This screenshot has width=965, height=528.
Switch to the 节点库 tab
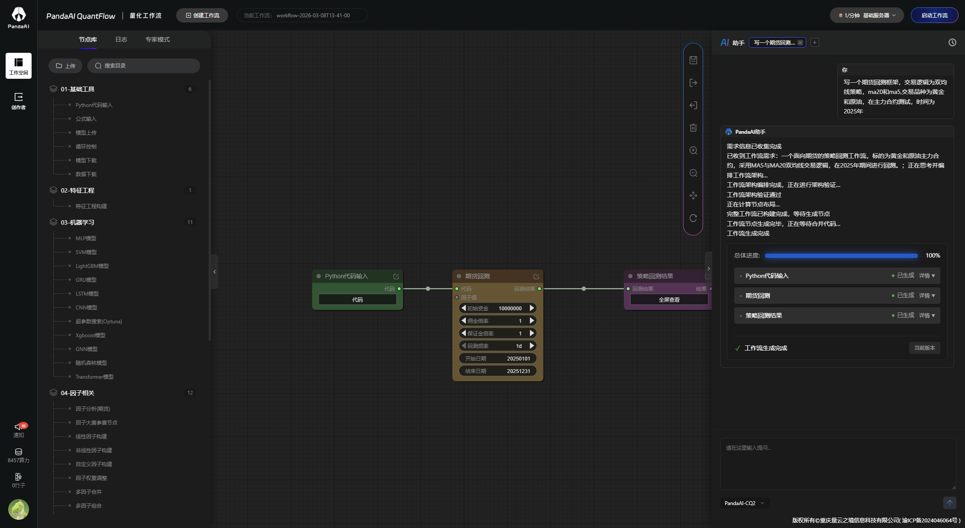coord(88,39)
